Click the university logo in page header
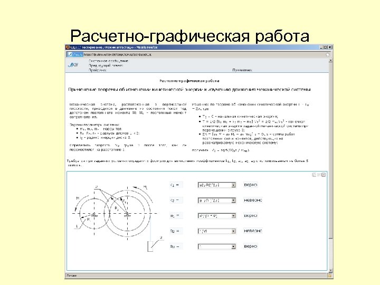 (73, 65)
